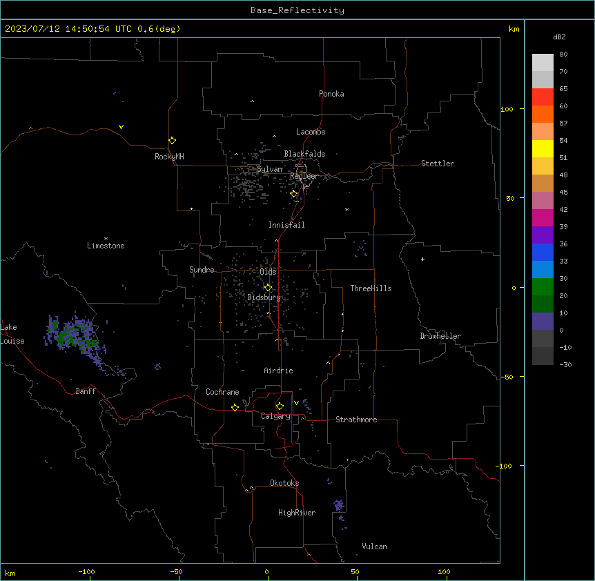Click the Banff label

tap(86, 391)
